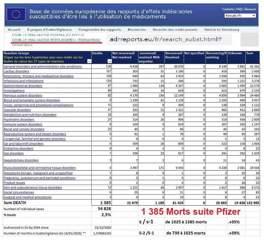264x240 pixels.
Task: Open Blood and lymphatic system disorders
Action: point(32,100)
